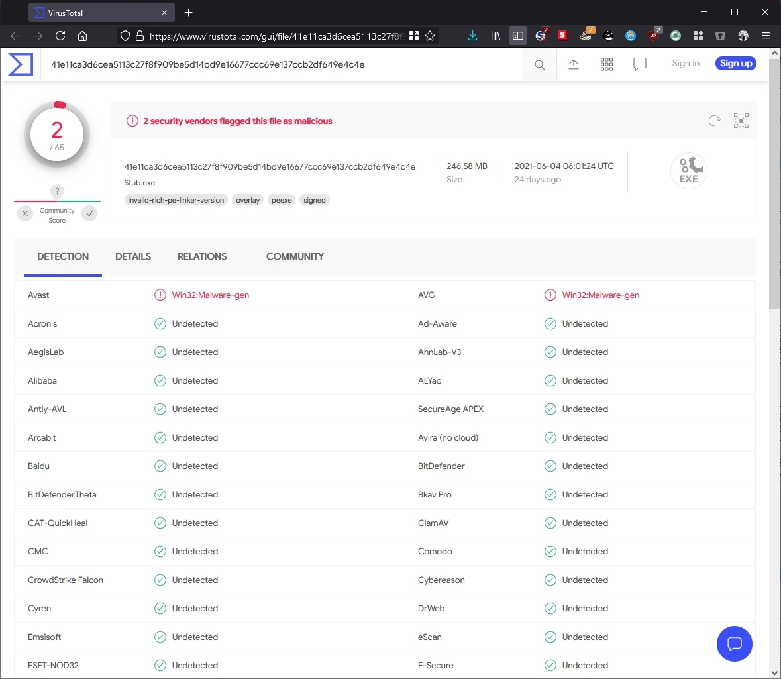Click the Sign in link
This screenshot has width=781, height=679.
click(686, 64)
